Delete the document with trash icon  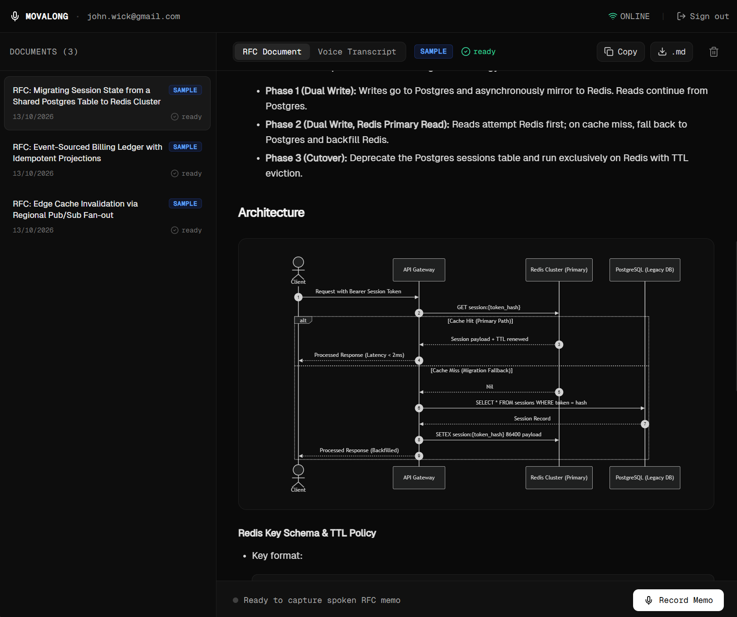point(713,52)
